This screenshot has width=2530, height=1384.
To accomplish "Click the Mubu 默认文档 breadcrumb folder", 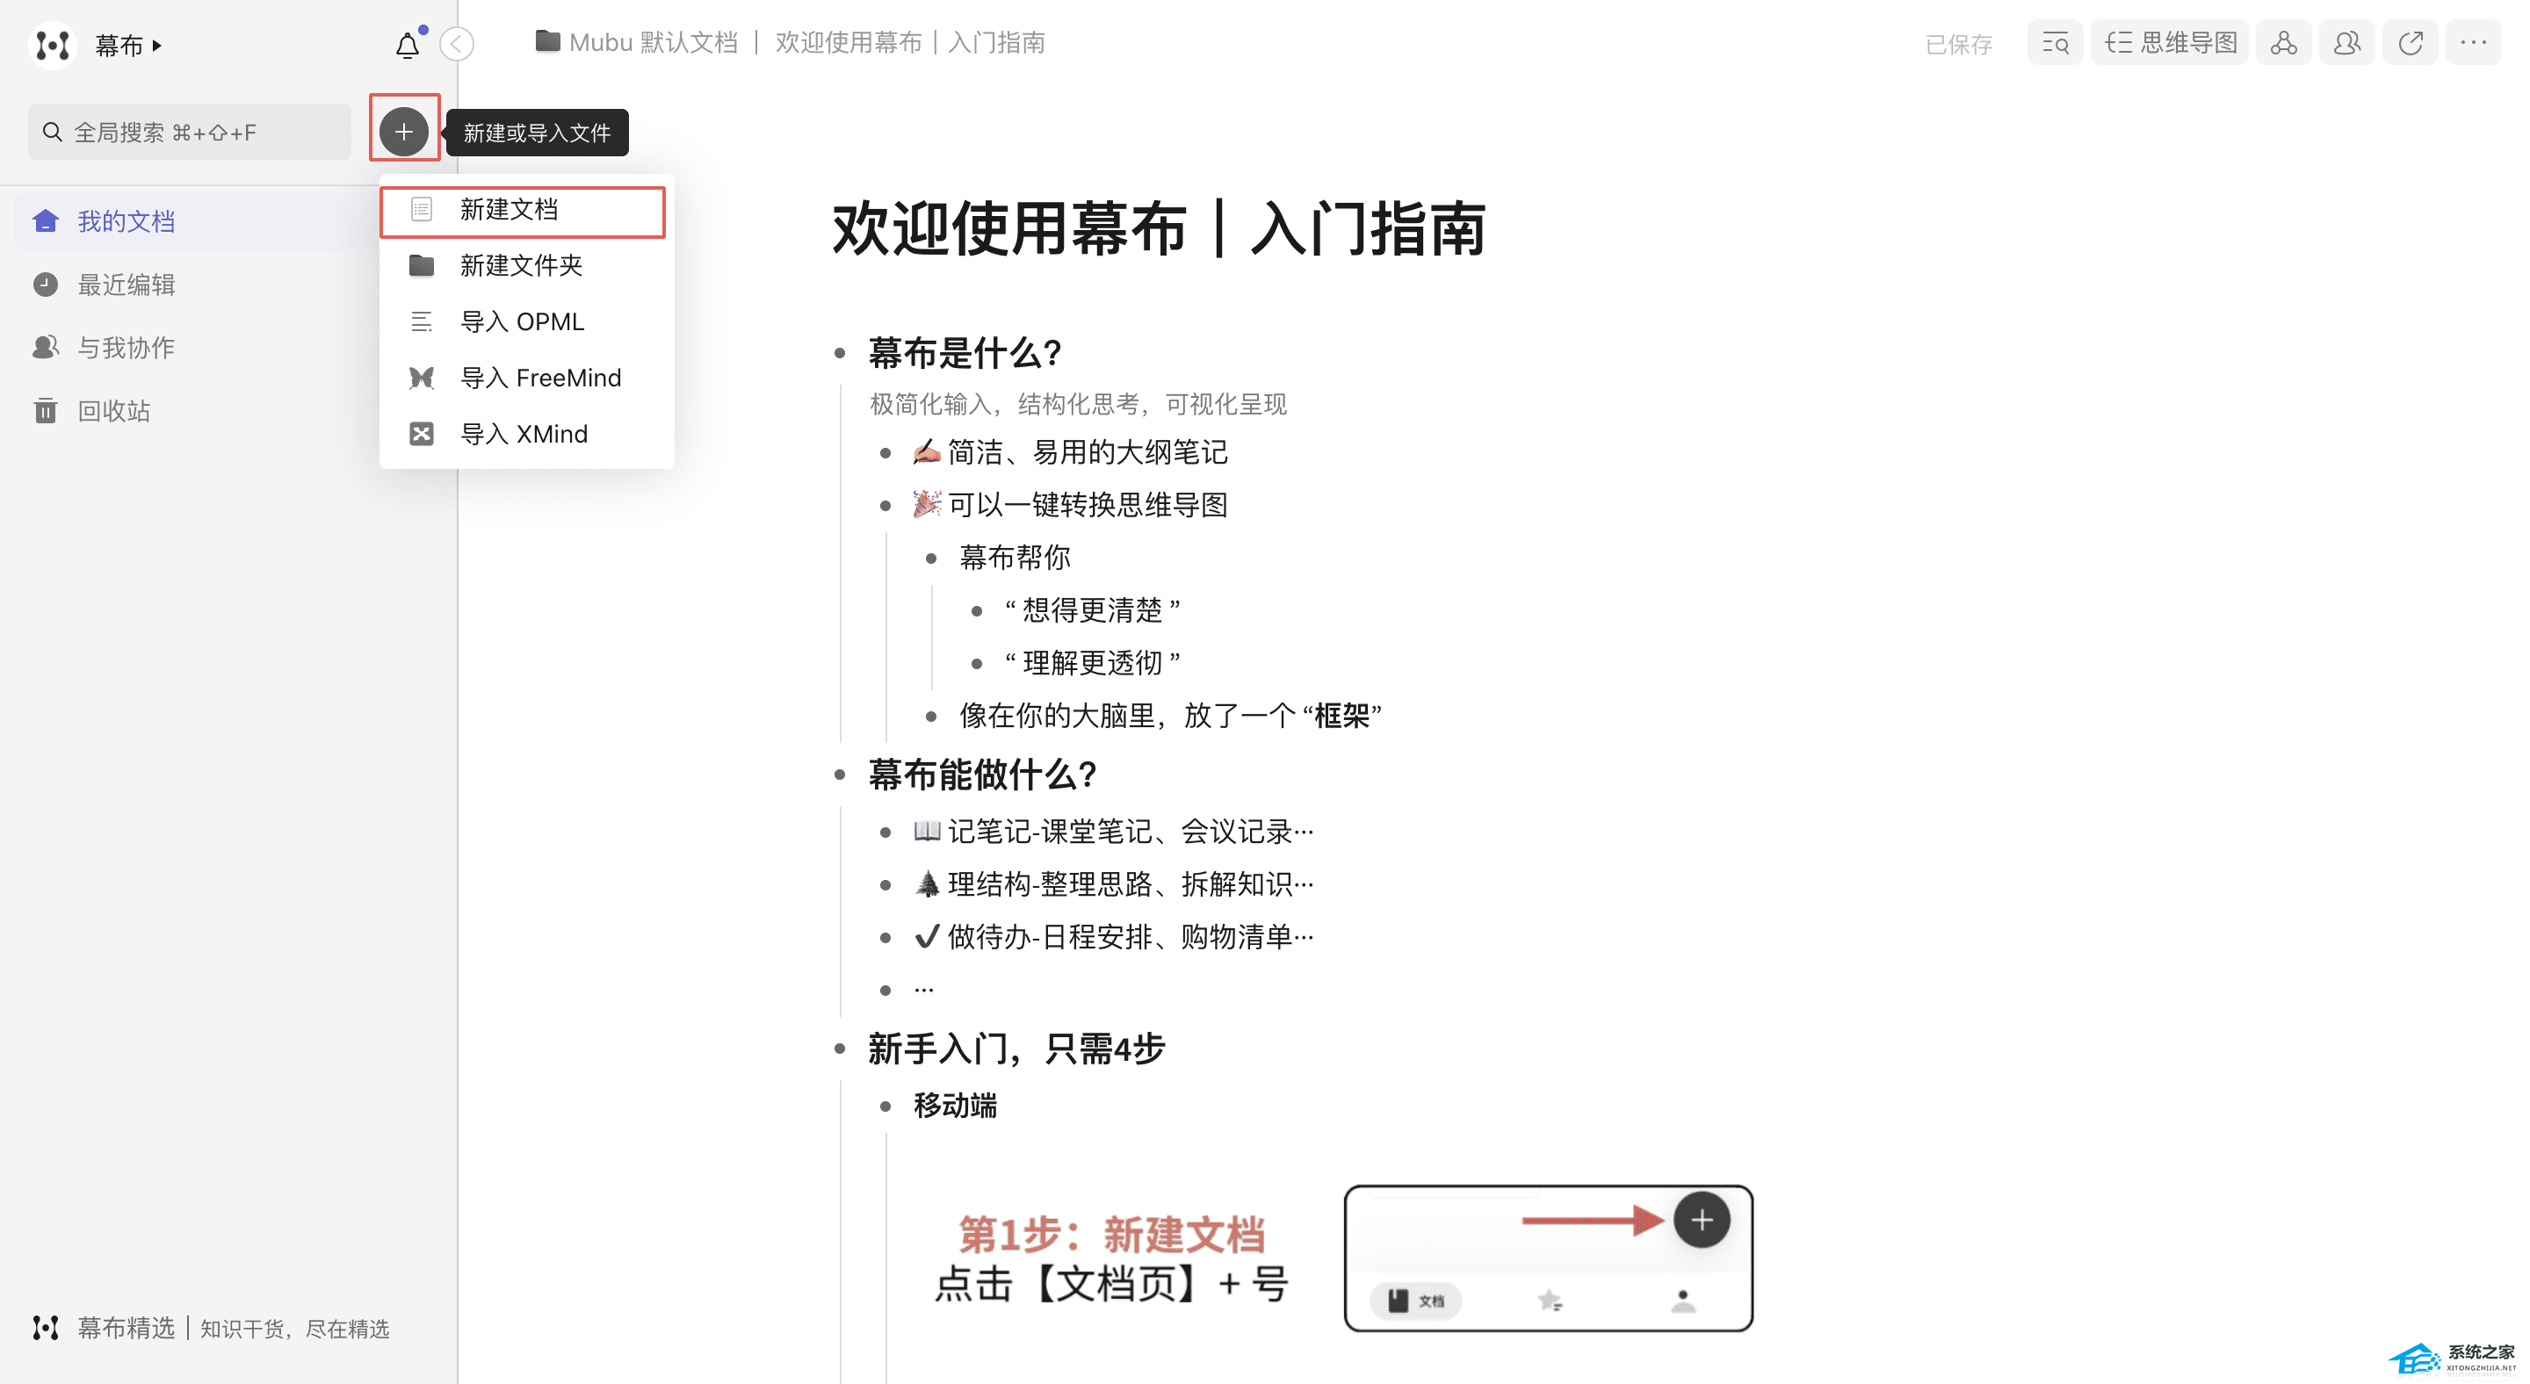I will tap(636, 42).
